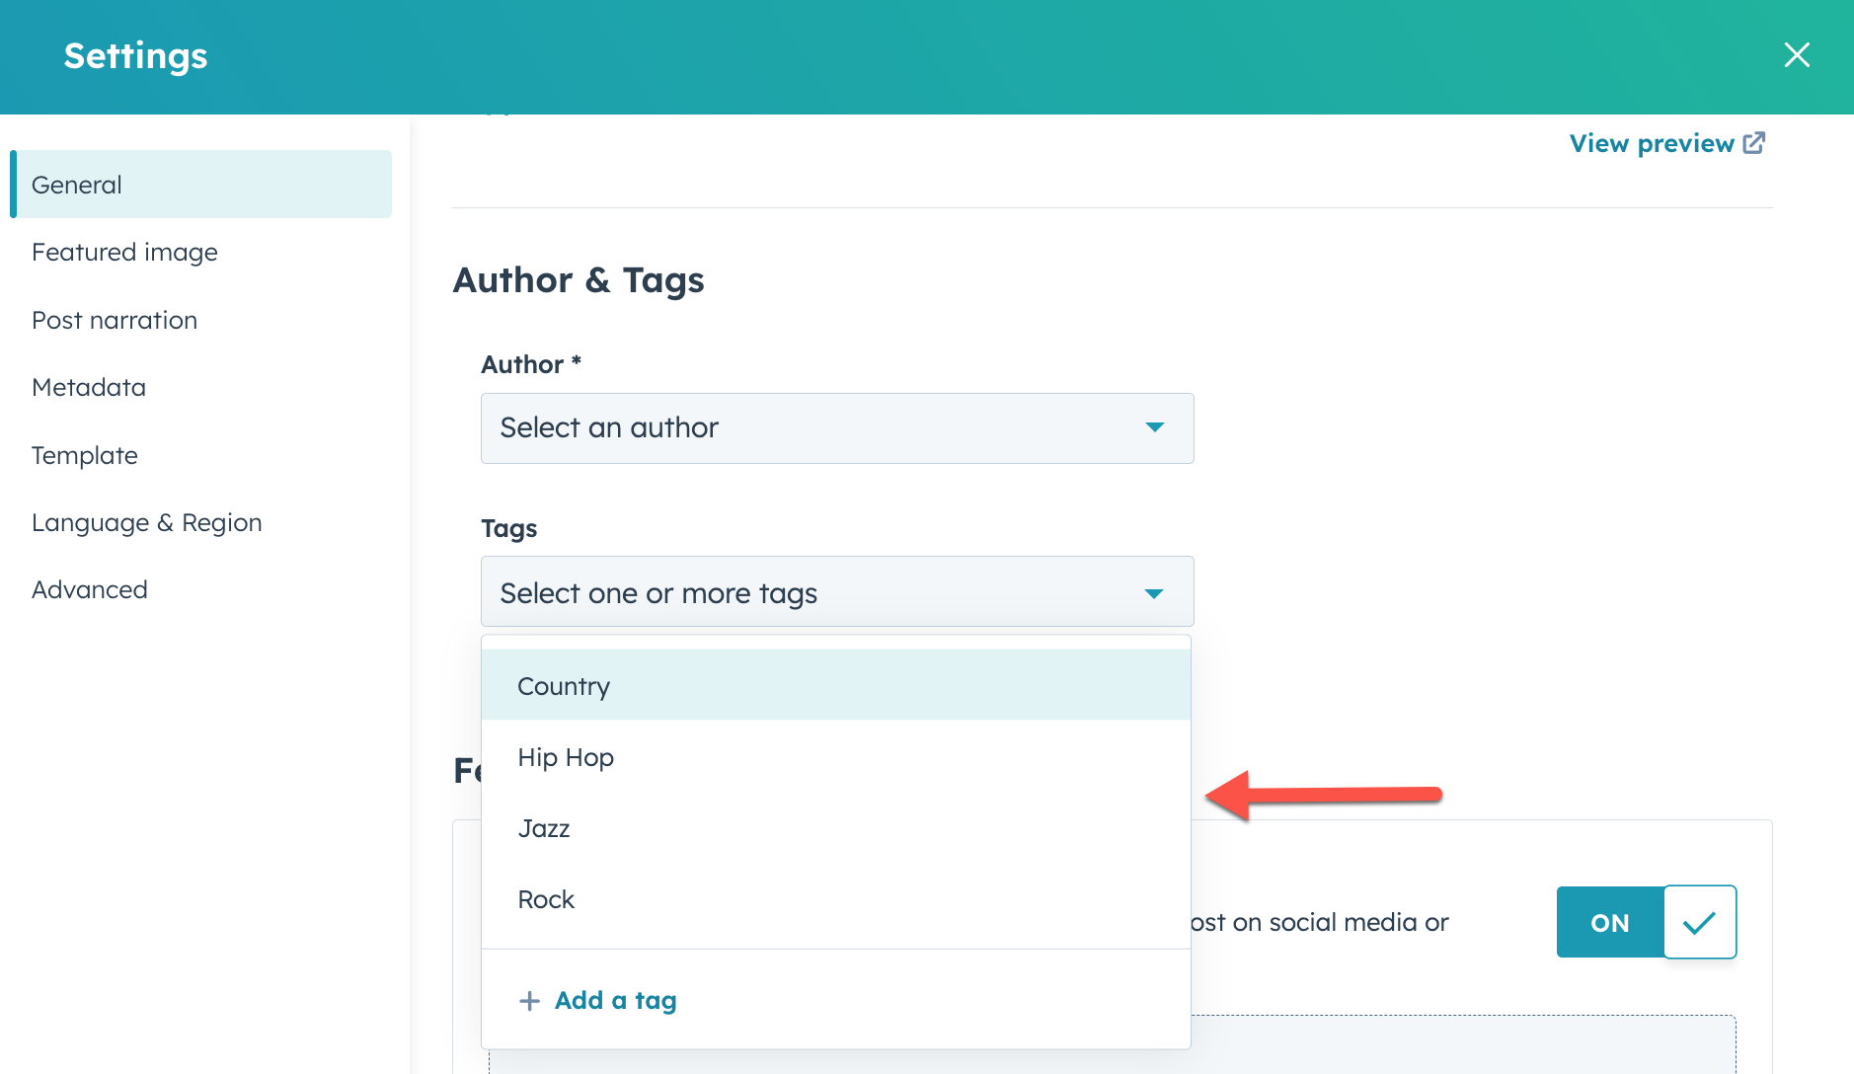This screenshot has height=1074, width=1854.
Task: Go to Featured image settings
Action: point(124,253)
